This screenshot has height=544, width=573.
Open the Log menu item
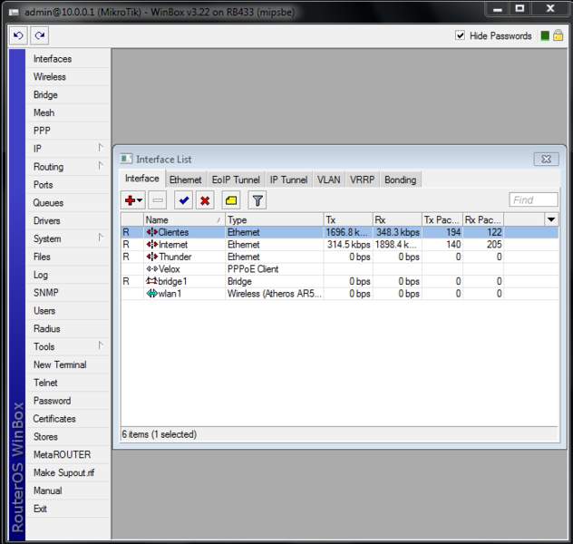(x=68, y=275)
